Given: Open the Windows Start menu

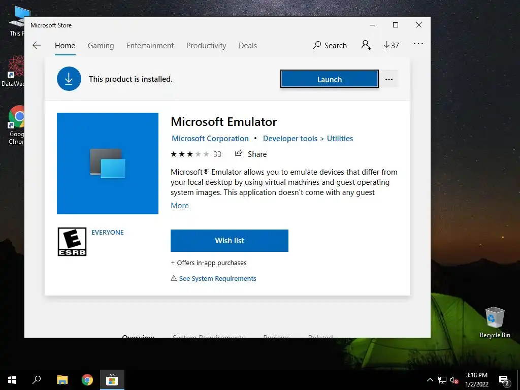Looking at the screenshot, I should click(x=12, y=380).
